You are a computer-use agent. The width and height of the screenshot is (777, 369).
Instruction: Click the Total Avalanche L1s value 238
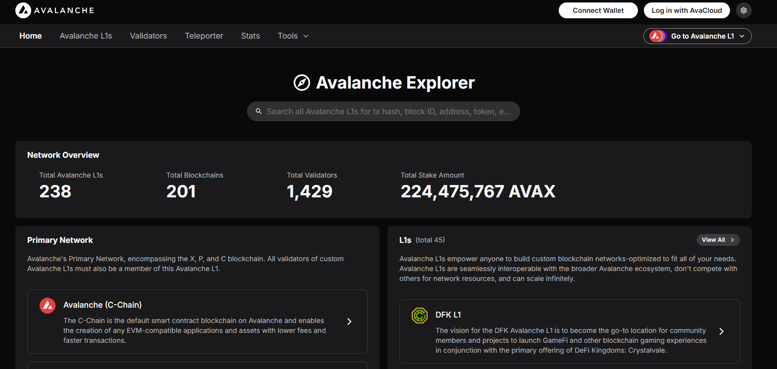click(x=55, y=191)
